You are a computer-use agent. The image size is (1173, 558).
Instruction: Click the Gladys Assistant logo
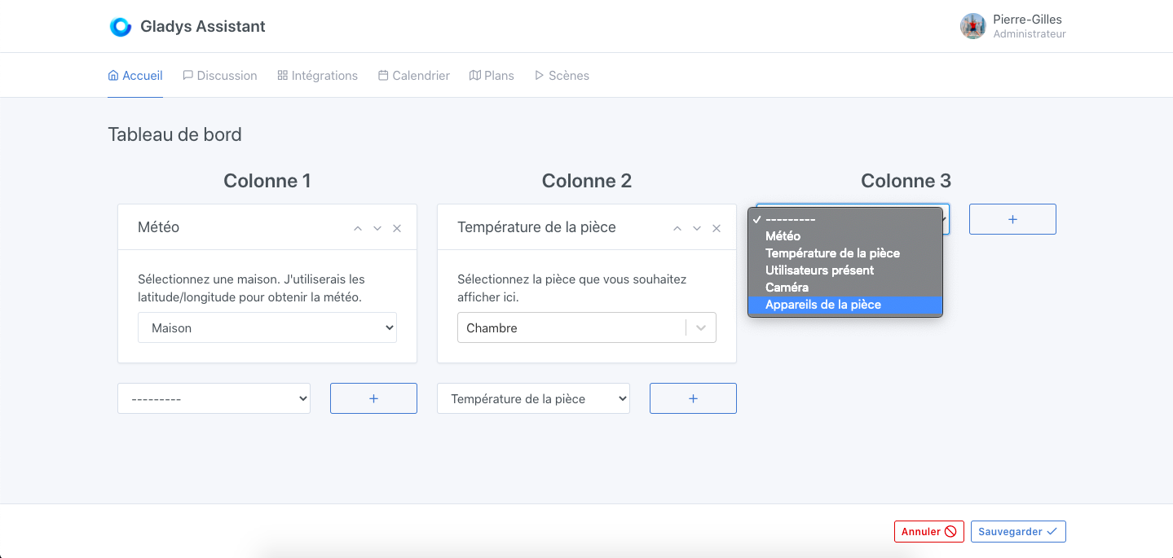pyautogui.click(x=121, y=26)
